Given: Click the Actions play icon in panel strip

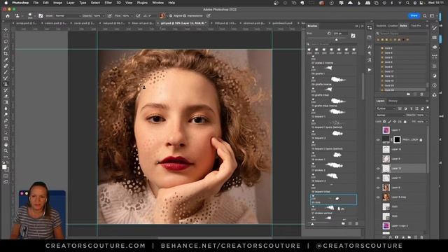Looking at the screenshot, I should (x=370, y=70).
